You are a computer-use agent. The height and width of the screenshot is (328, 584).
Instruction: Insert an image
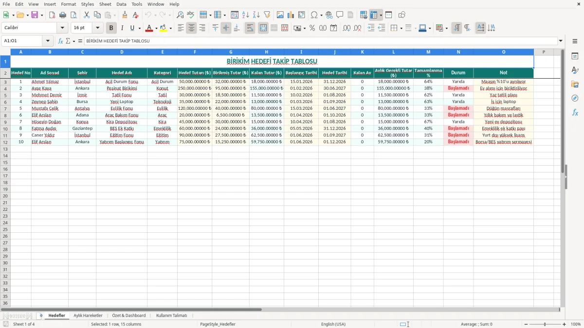[x=280, y=15]
